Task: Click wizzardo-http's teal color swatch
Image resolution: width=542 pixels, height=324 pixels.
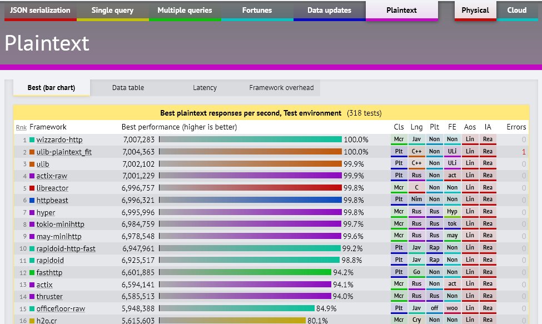Action: (x=32, y=140)
